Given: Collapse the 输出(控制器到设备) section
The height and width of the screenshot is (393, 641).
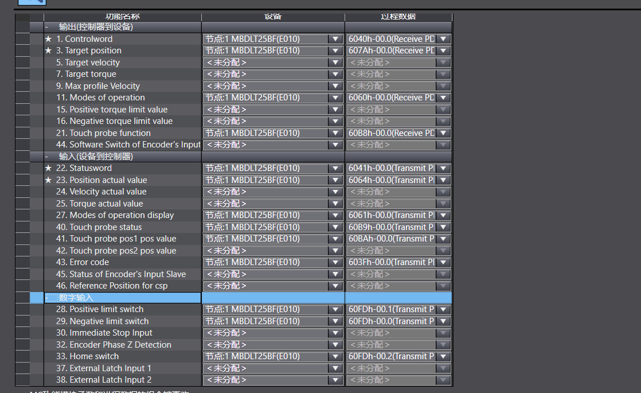Looking at the screenshot, I should tap(47, 27).
